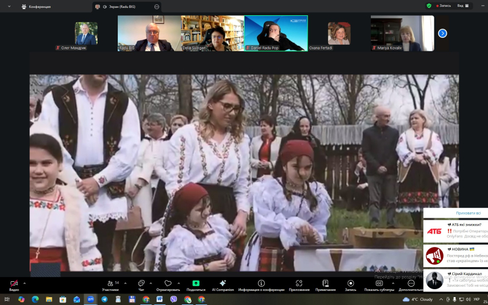The image size is (488, 305).
Task: Select Daniel Radu Pop's video thumbnail
Action: point(276,33)
